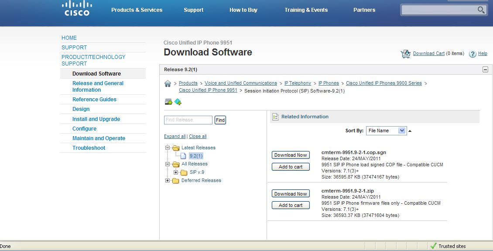Expand the Deferred Releases tree node

(x=168, y=181)
